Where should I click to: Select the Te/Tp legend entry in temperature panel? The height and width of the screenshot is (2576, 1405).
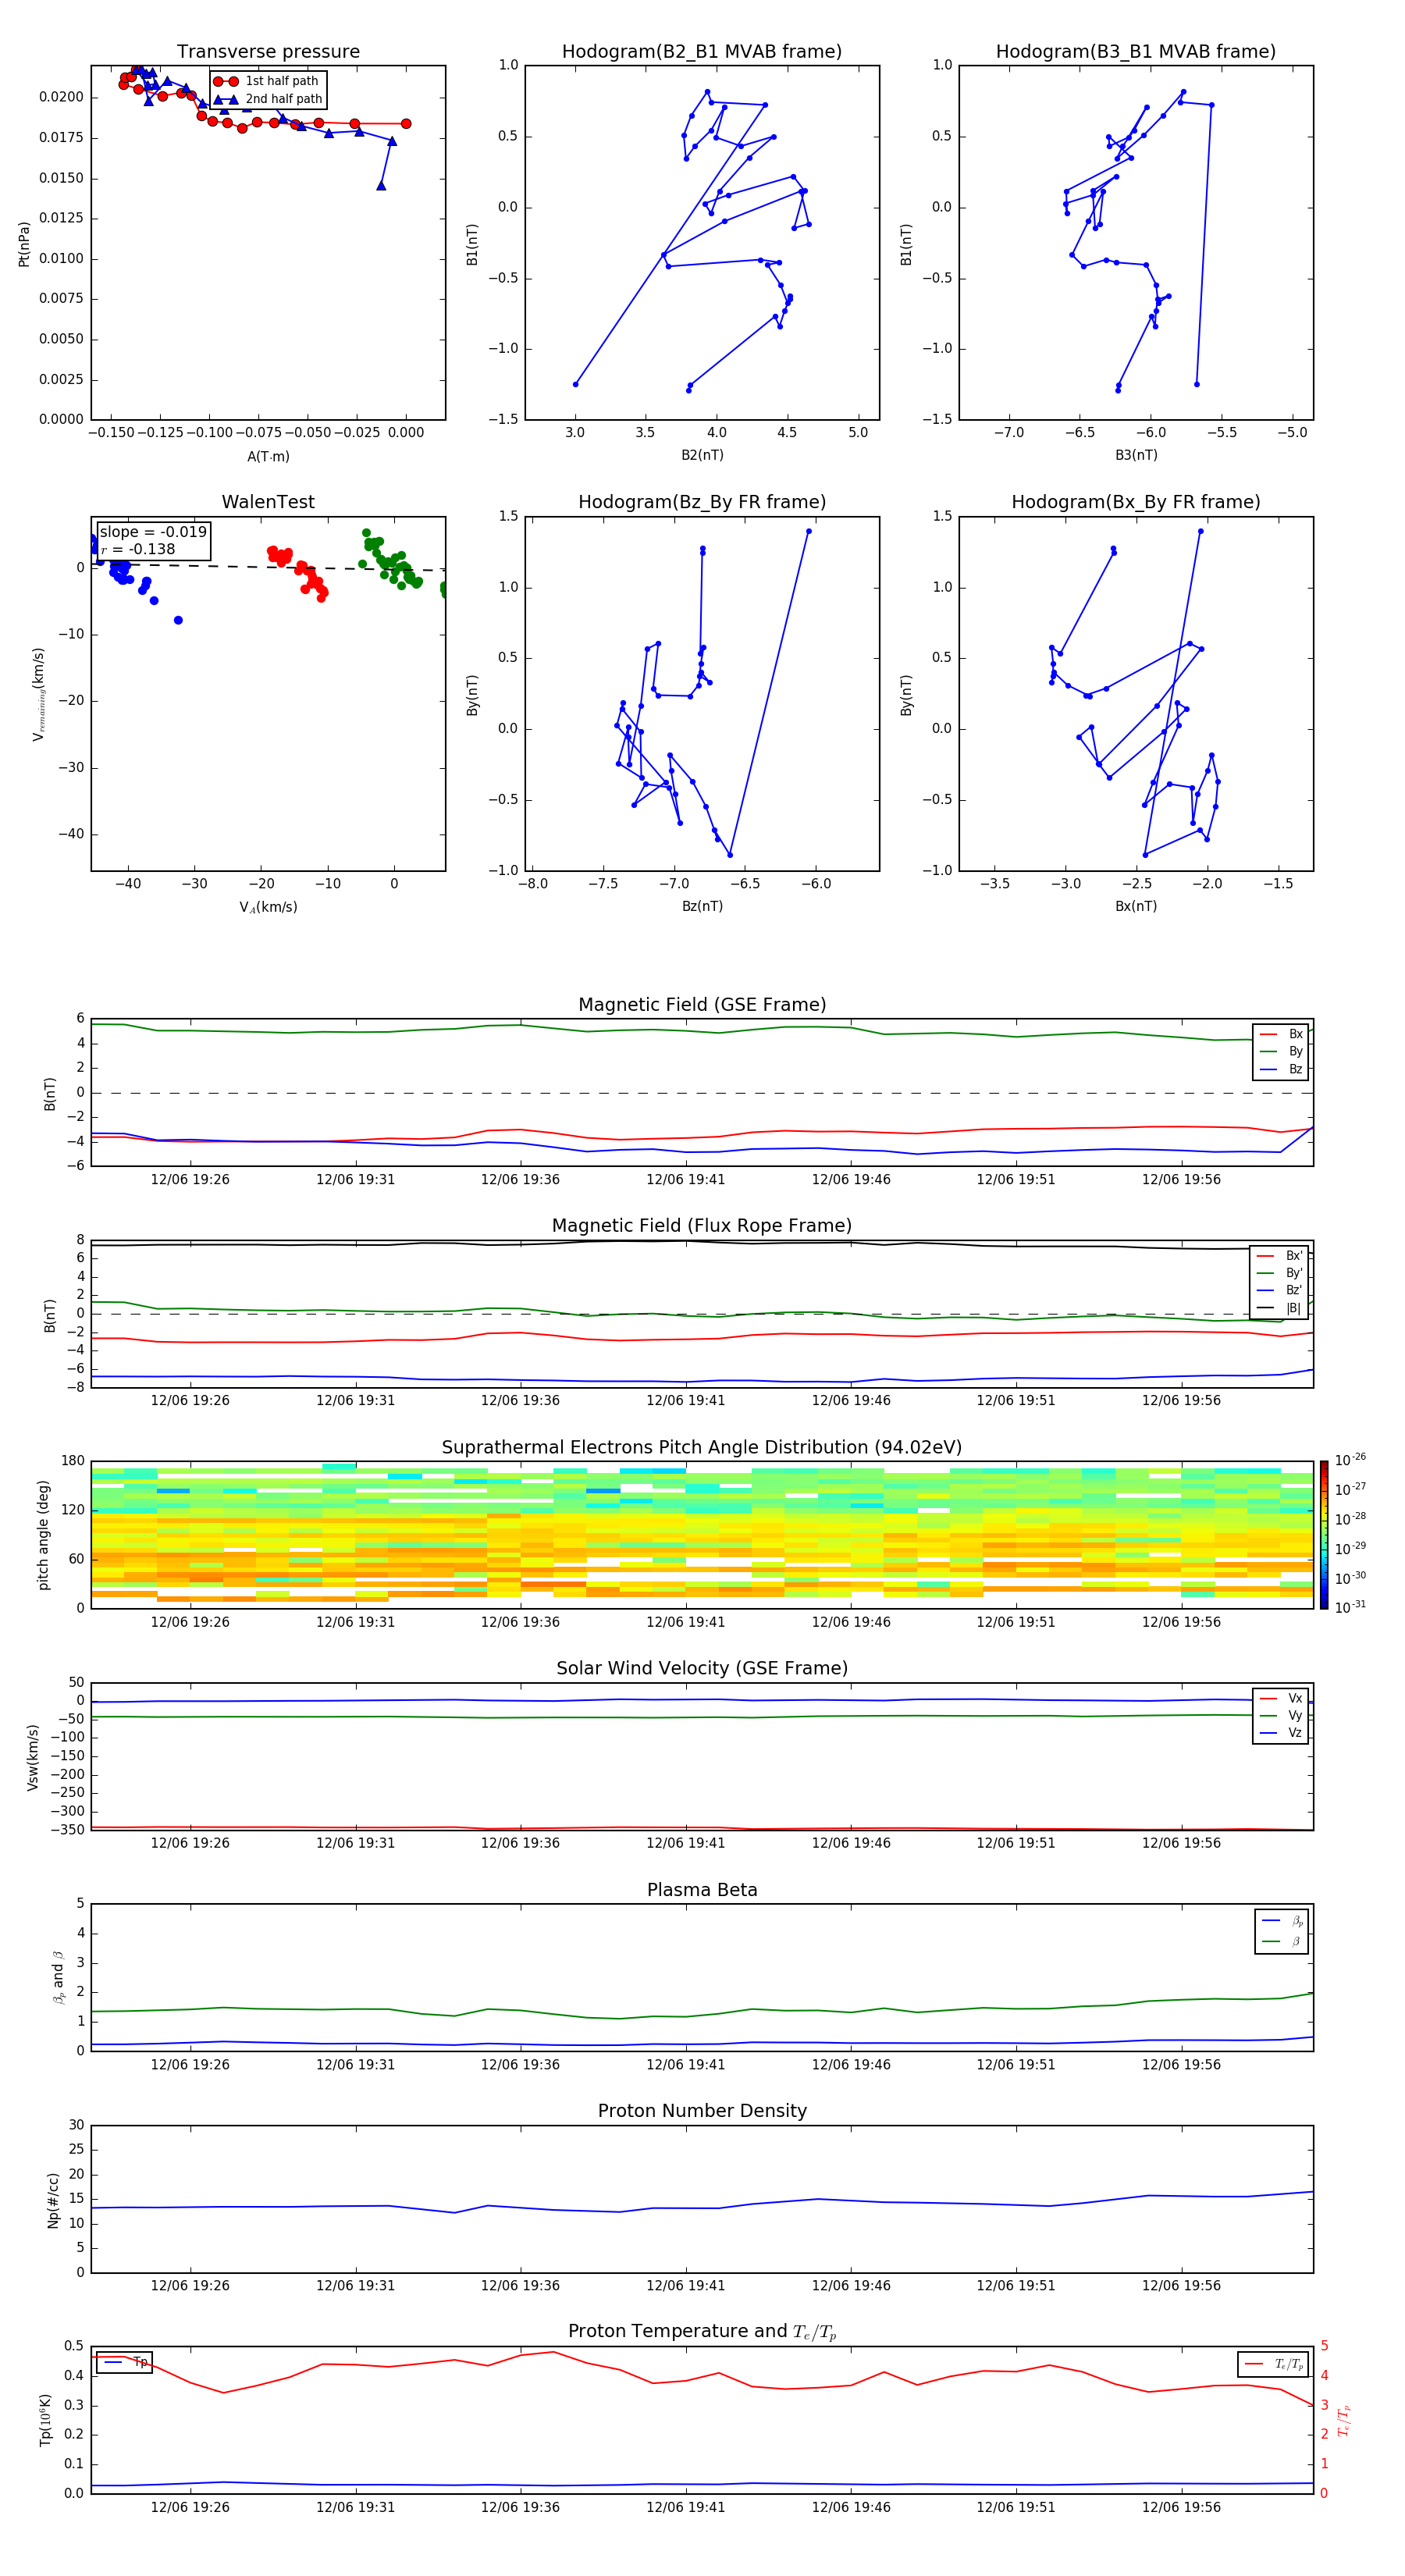(1273, 2364)
